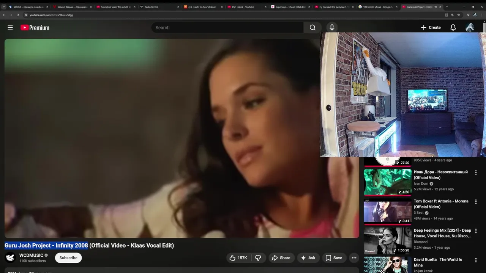Click the magnifier search button
Screen dimensions: 486x273
click(312, 28)
